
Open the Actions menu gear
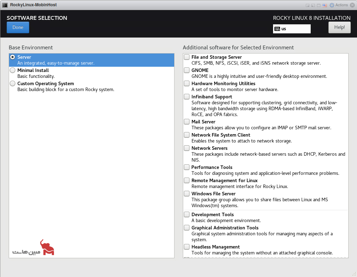pos(332,5)
